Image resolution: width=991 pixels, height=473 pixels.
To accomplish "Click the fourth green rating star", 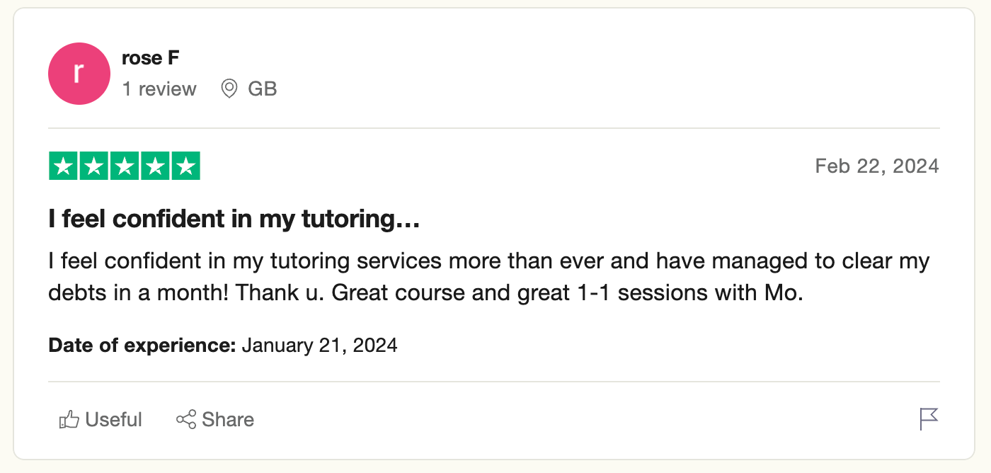I will coord(155,166).
